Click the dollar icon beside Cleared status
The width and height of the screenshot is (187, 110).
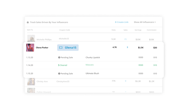pos(59,65)
